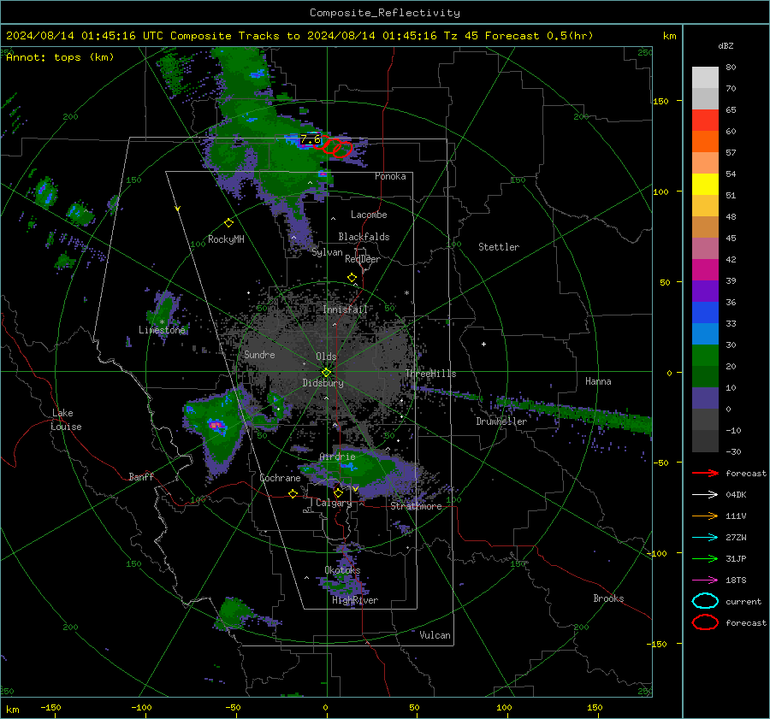
Task: Click the bright yellow swatch in the dBZ scale
Action: (x=705, y=185)
